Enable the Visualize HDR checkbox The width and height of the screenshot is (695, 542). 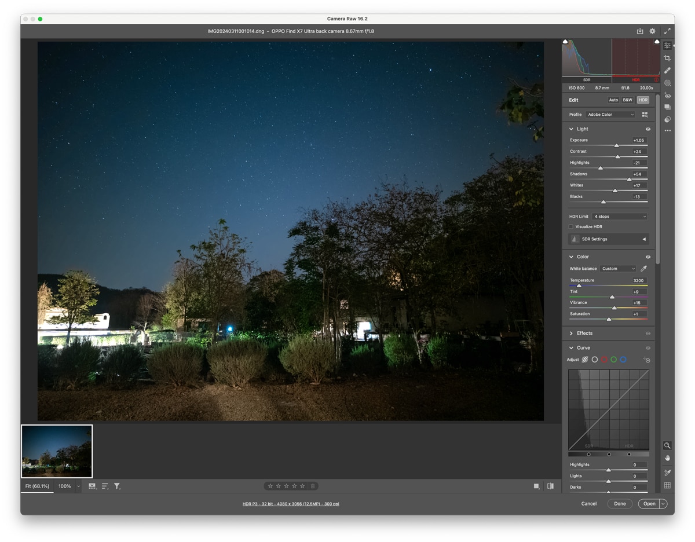(571, 227)
